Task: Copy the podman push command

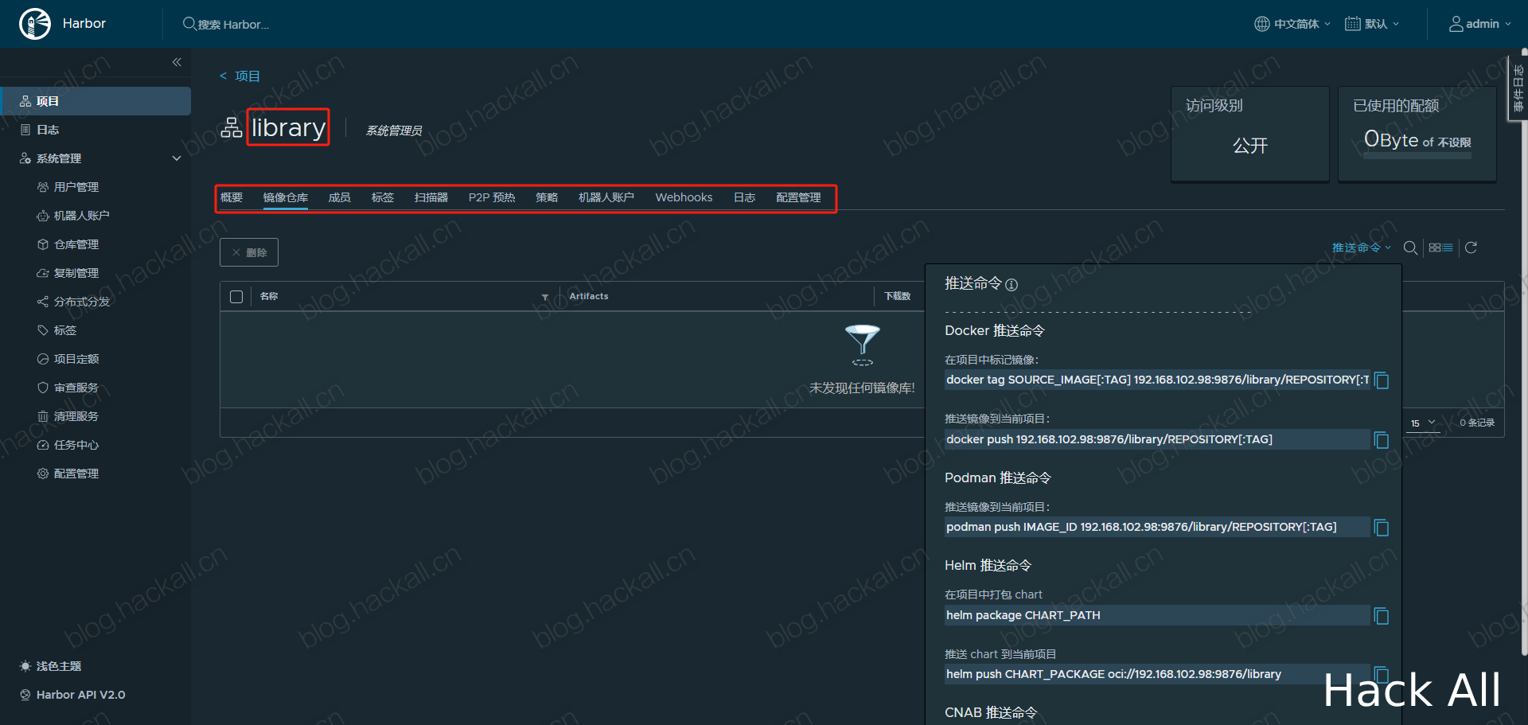Action: [x=1382, y=528]
